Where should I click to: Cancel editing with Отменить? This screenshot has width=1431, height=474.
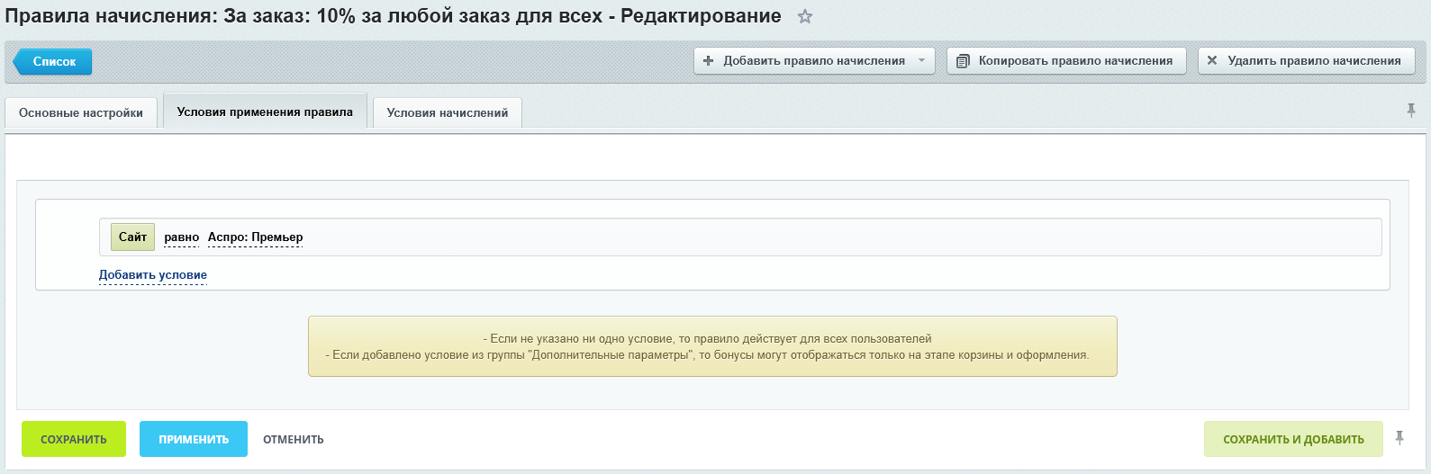click(293, 440)
